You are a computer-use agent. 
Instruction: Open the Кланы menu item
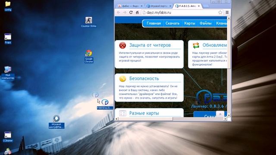coord(221,23)
